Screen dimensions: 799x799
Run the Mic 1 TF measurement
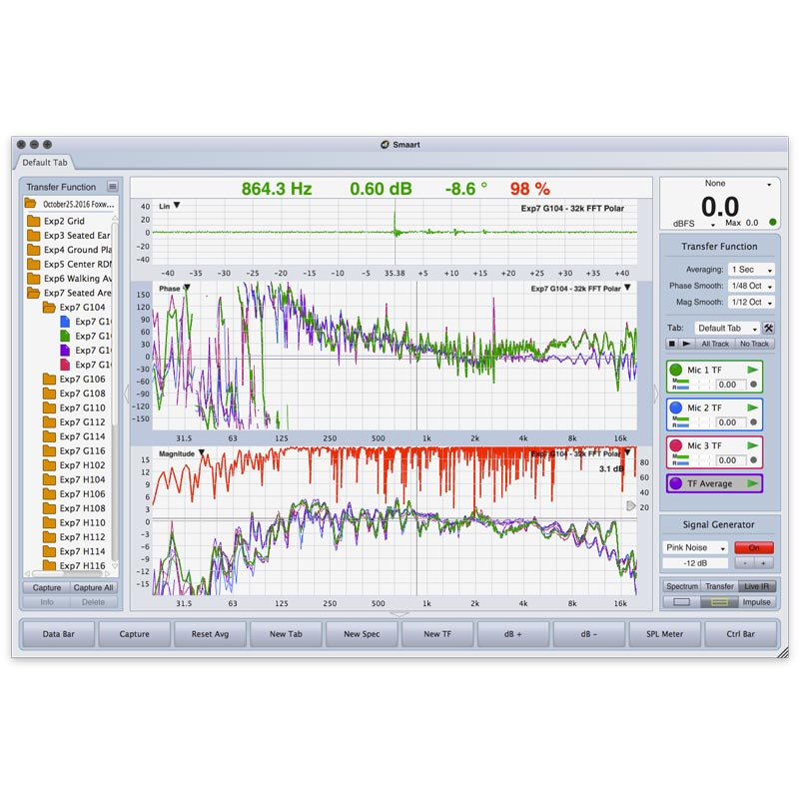point(752,370)
